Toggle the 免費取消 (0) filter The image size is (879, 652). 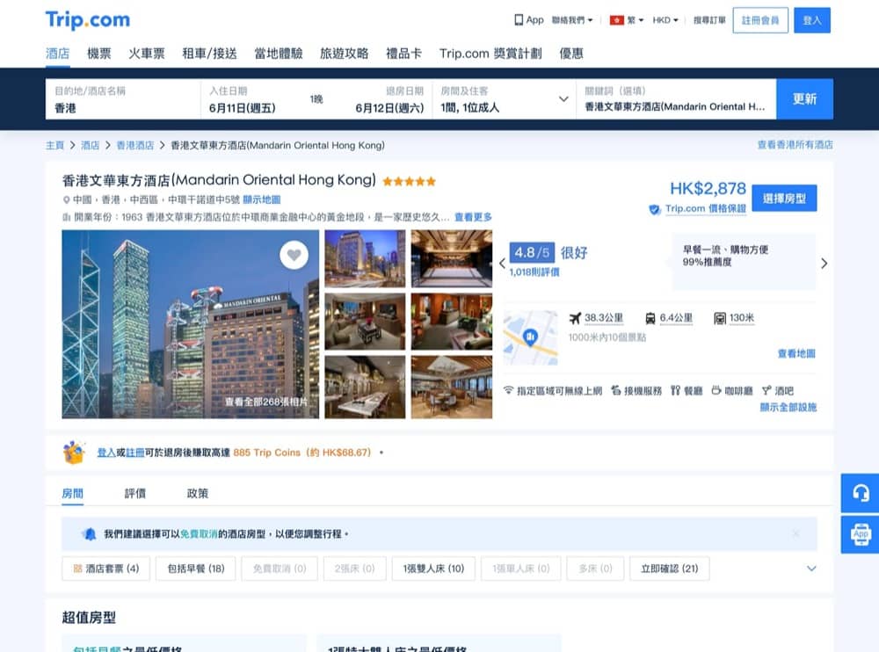pyautogui.click(x=280, y=569)
